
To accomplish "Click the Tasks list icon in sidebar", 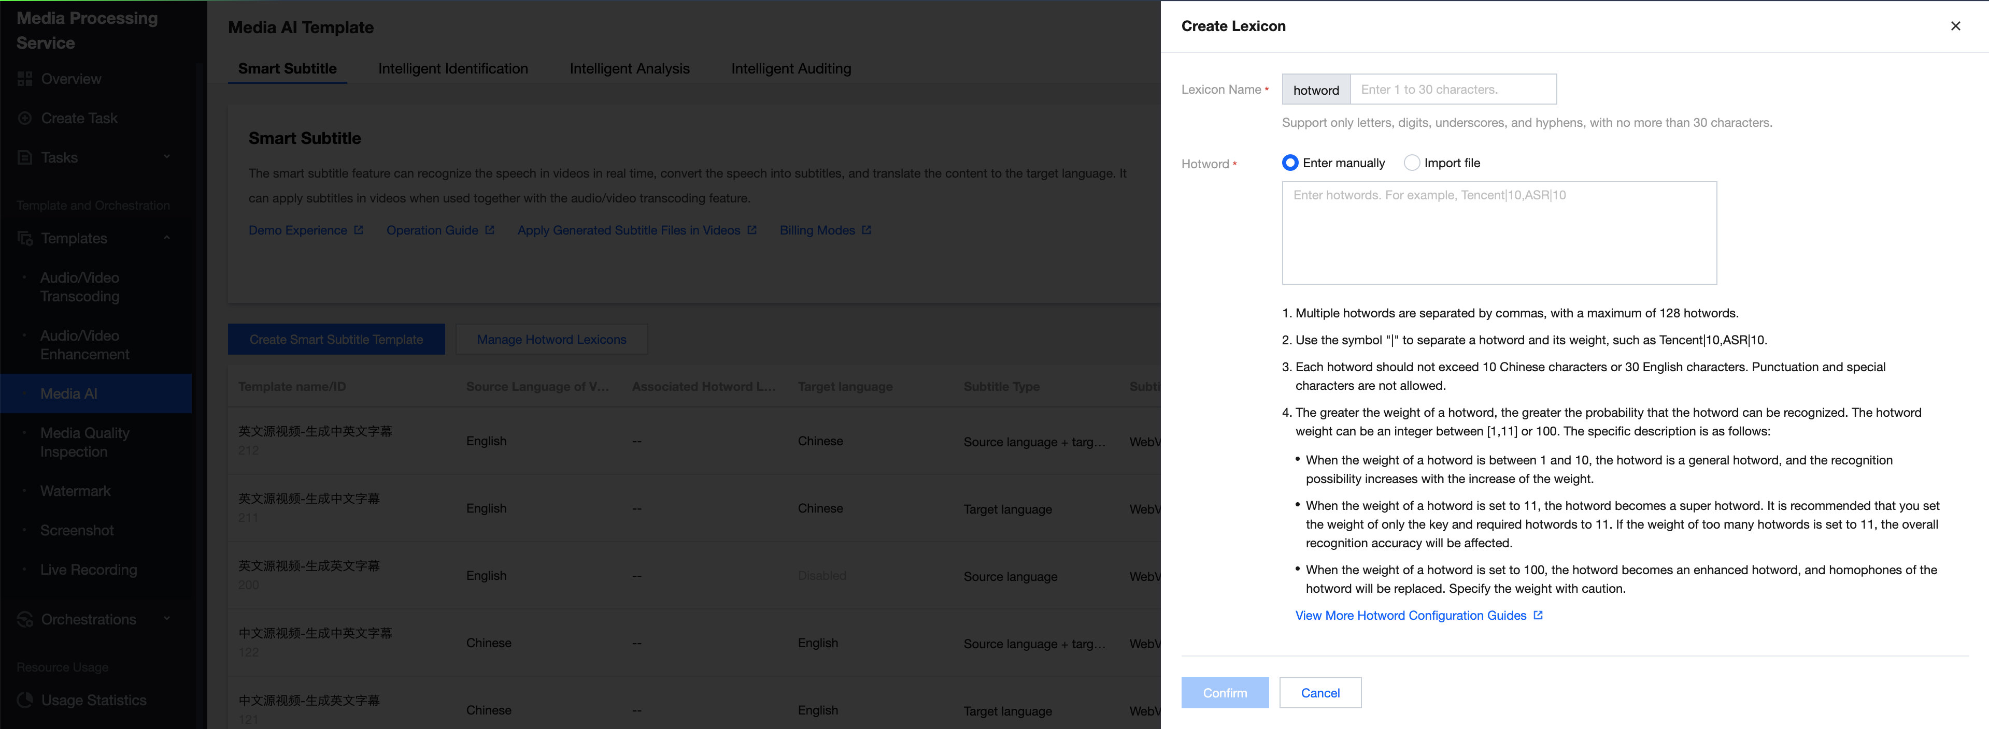I will pos(25,157).
